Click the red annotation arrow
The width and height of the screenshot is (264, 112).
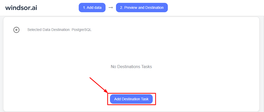click(99, 85)
